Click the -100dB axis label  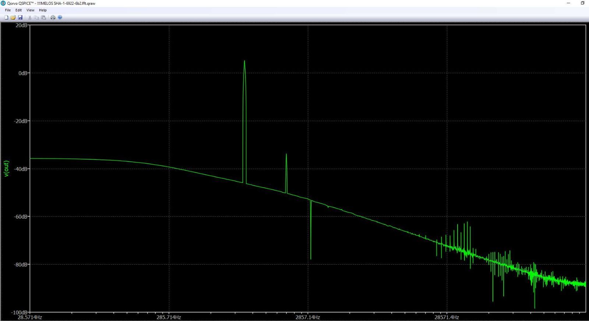point(20,313)
